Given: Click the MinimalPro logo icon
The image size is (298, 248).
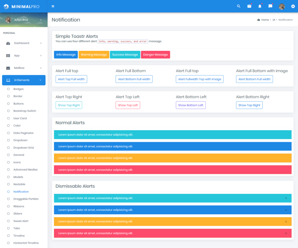Looking at the screenshot, I should pos(6,7).
